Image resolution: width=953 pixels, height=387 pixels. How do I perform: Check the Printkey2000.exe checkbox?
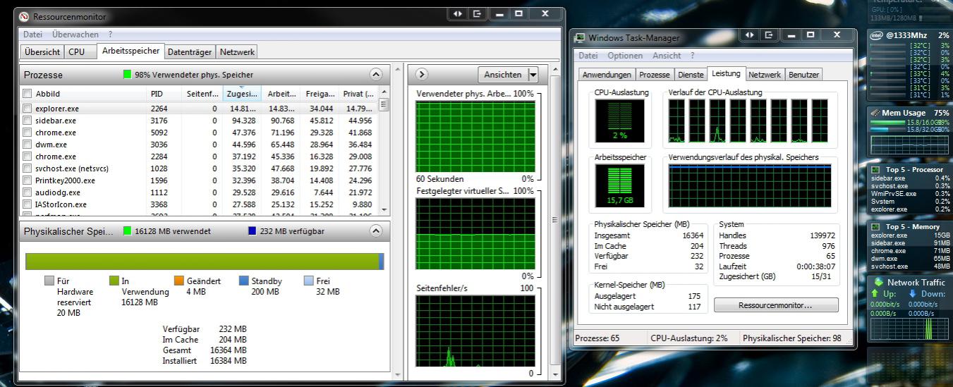click(27, 180)
